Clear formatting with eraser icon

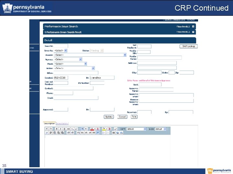click(116, 129)
